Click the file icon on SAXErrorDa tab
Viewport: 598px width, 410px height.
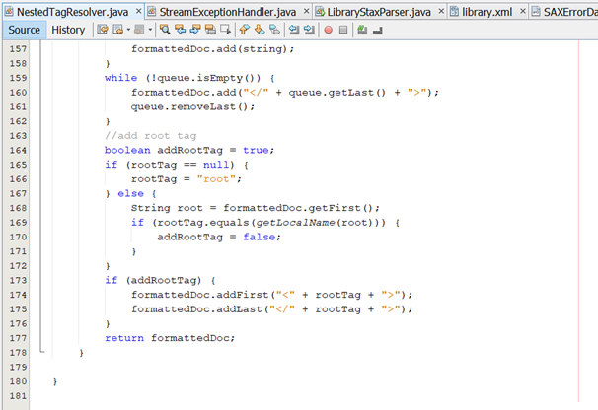click(x=536, y=12)
